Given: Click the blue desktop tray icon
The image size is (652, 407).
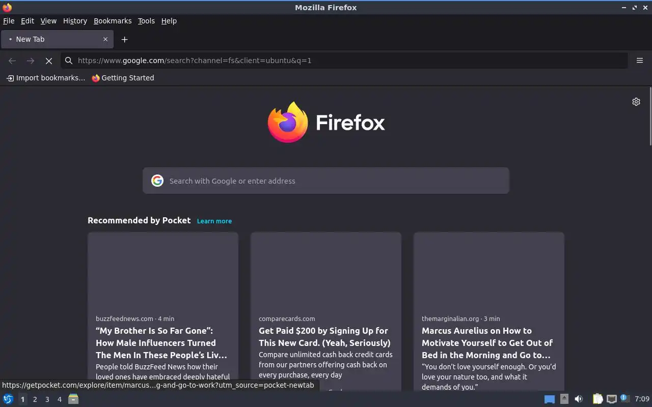Looking at the screenshot, I should (x=550, y=399).
